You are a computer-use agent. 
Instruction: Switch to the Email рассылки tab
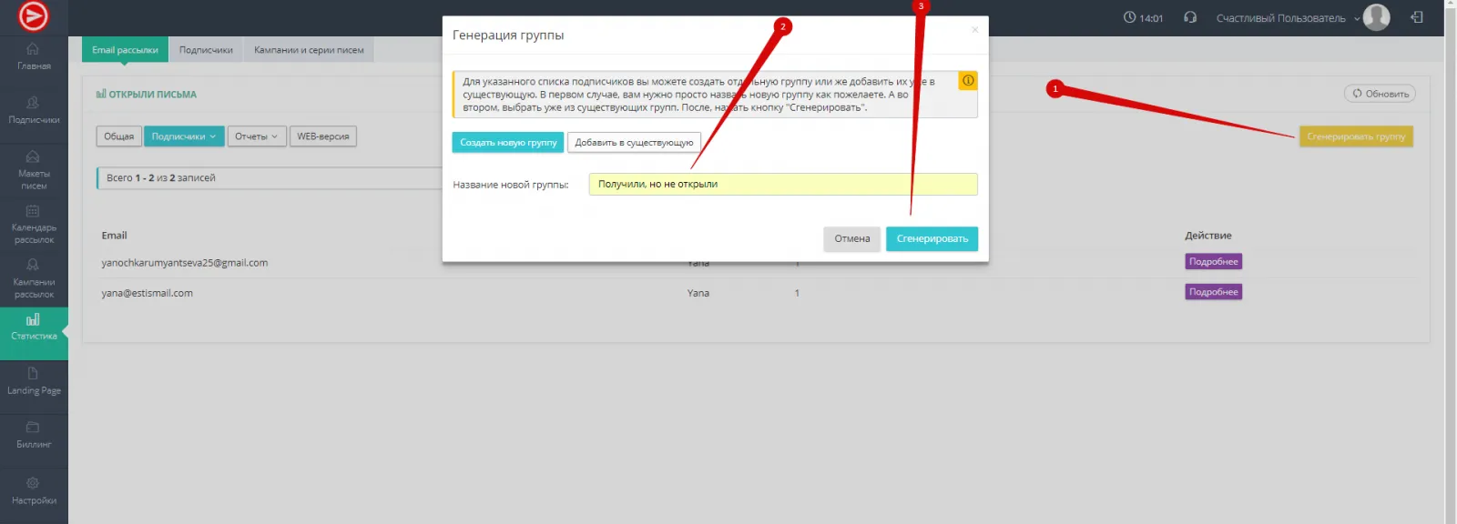pos(125,50)
